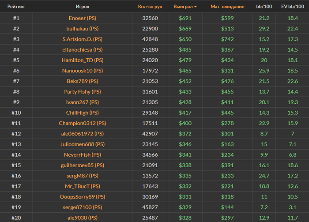Open Champion0312 (PS) player stats
This screenshot has height=222, width=309.
[x=83, y=124]
